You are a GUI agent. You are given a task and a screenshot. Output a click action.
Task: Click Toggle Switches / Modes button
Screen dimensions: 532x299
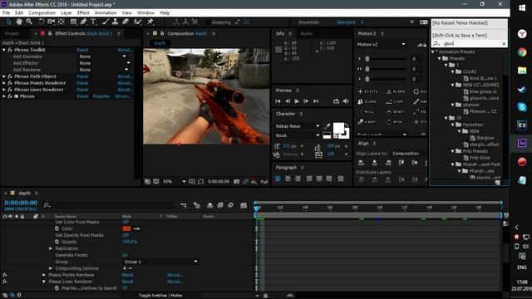[160, 296]
